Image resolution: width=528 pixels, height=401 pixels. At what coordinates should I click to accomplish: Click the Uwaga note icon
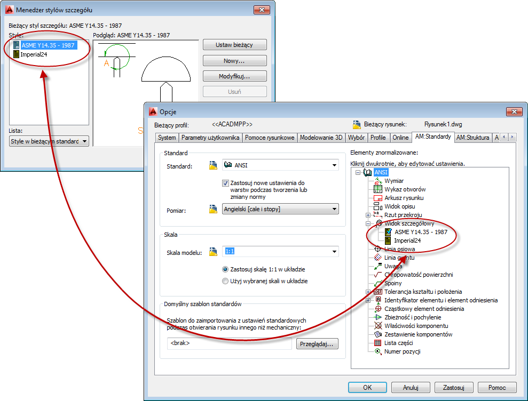coord(378,266)
